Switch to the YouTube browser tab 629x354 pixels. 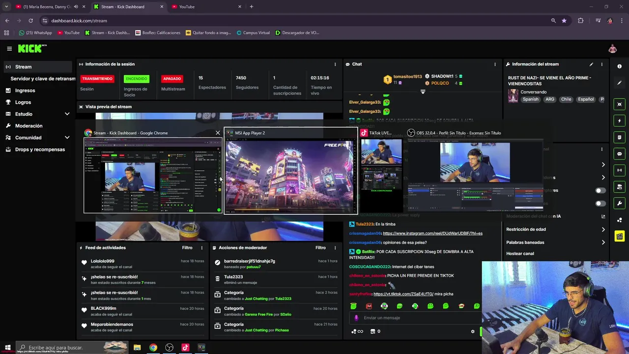click(206, 7)
